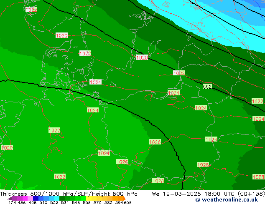Select the dark blue legend swatch
The image size is (265, 204).
tap(36, 198)
